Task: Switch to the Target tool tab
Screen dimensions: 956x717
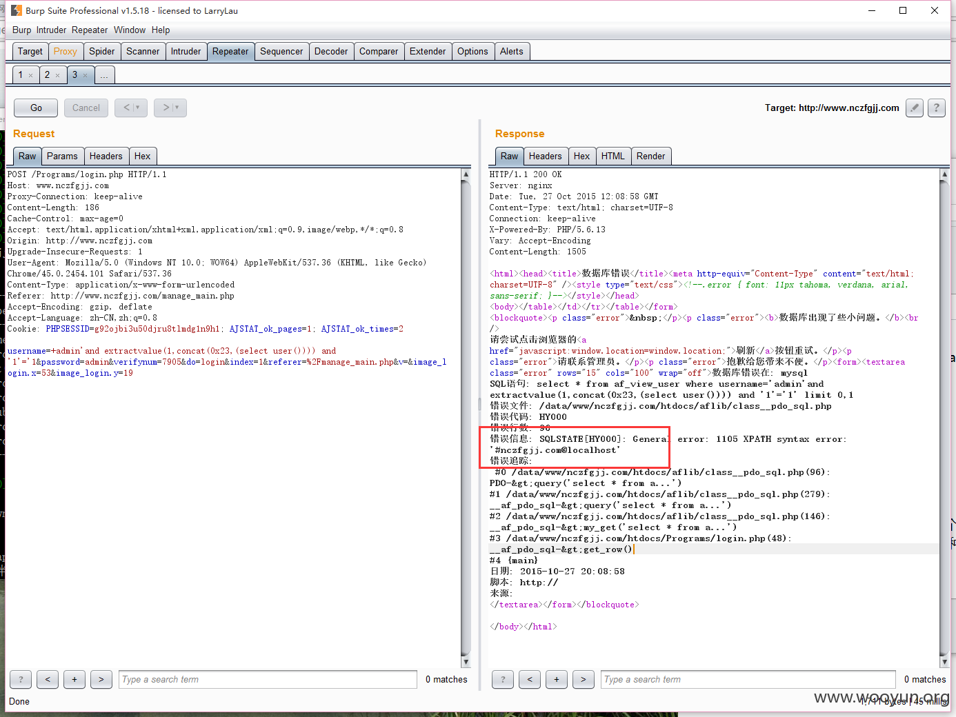Action: click(30, 51)
